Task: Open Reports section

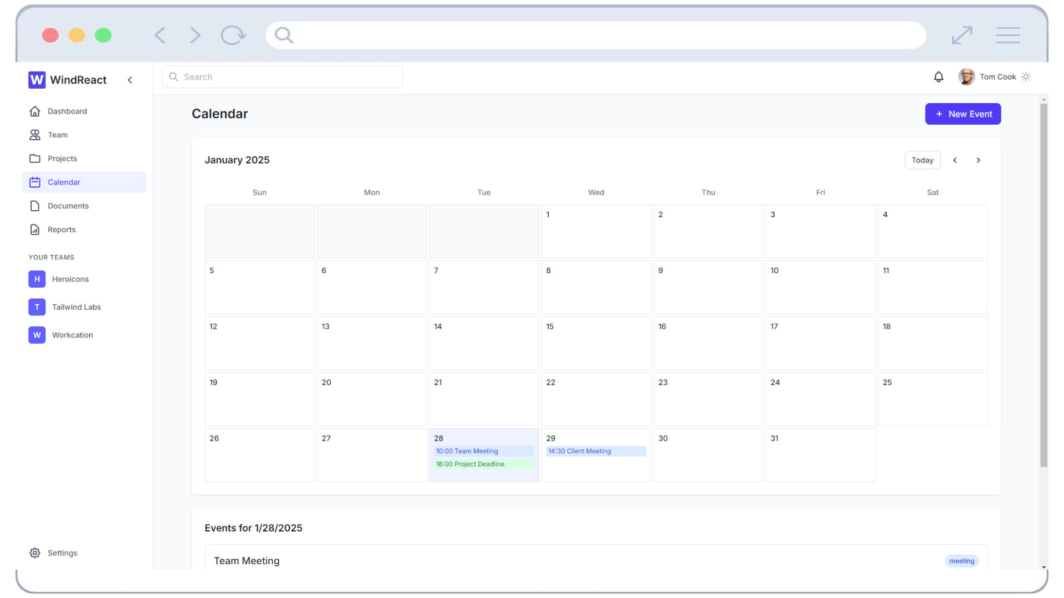Action: (x=84, y=230)
